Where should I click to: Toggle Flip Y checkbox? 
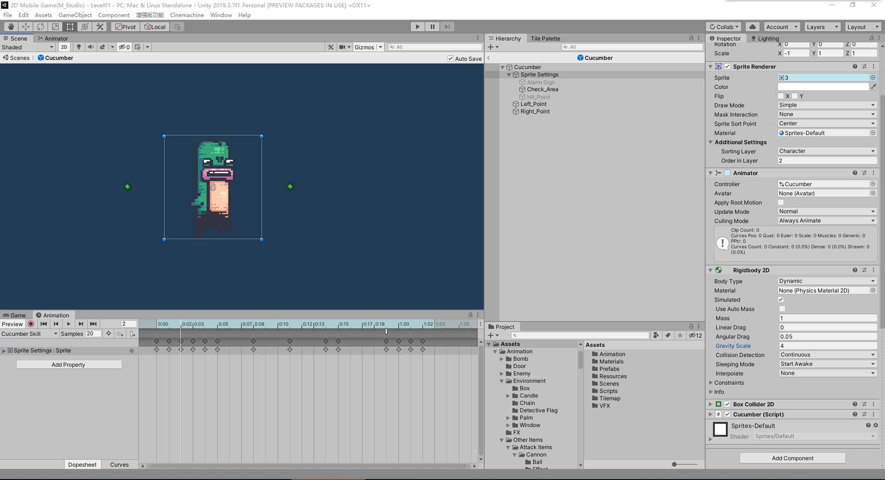pyautogui.click(x=795, y=96)
